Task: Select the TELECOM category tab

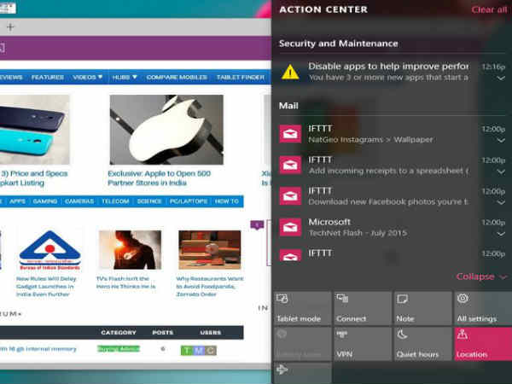Action: (x=115, y=201)
